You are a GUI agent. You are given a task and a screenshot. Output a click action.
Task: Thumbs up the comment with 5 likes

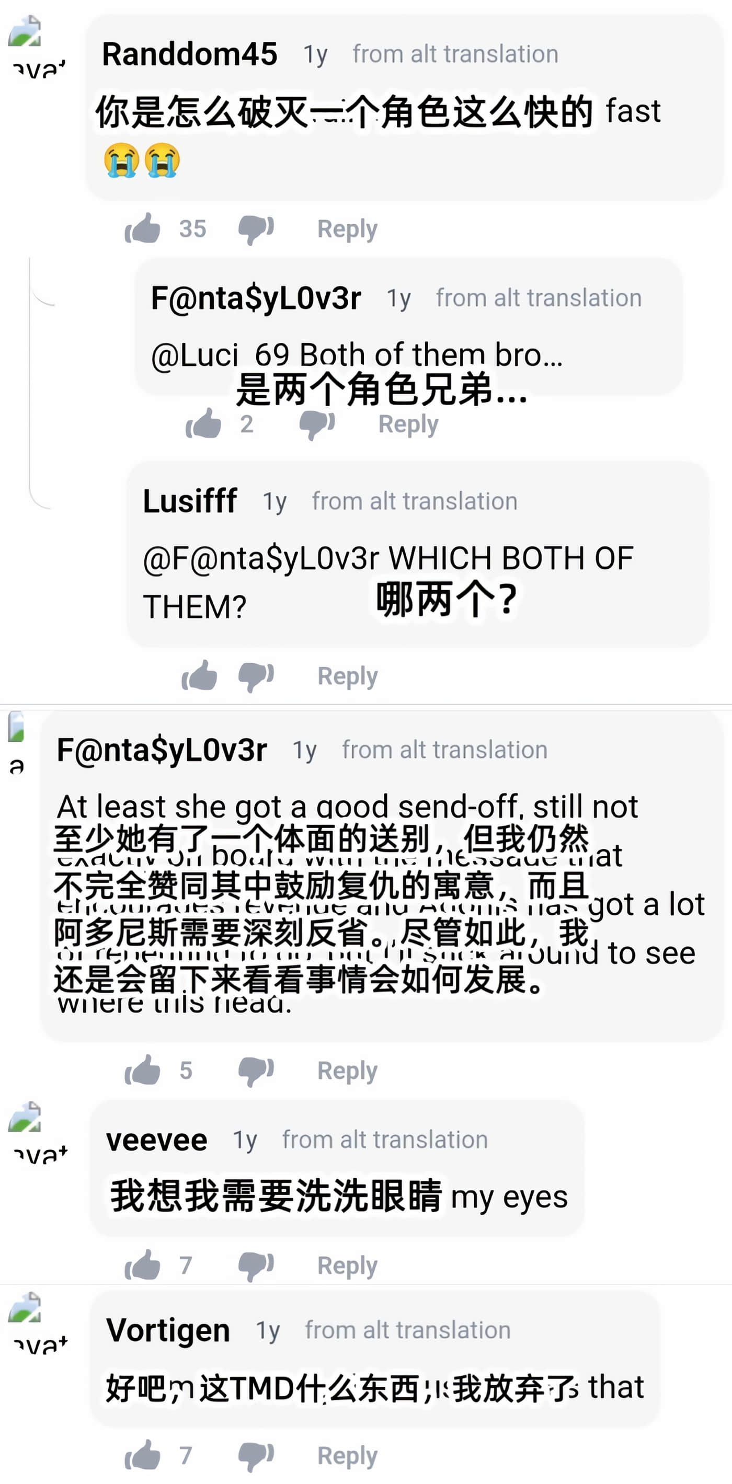(x=142, y=1071)
